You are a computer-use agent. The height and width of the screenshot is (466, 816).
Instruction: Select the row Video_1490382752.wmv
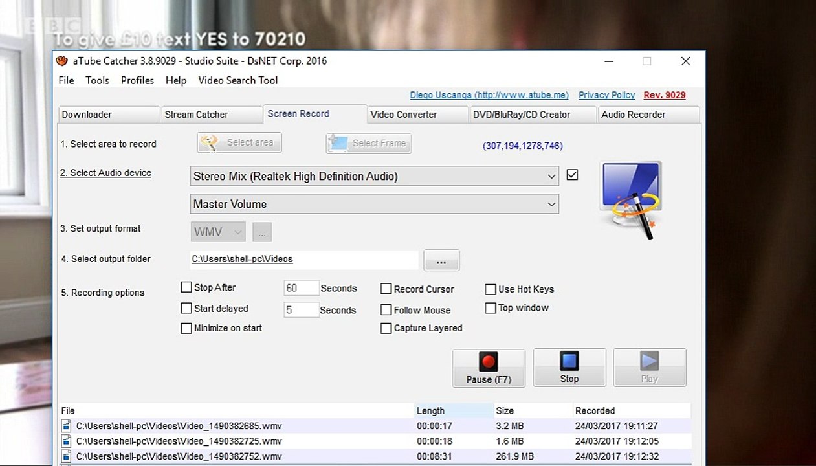(375, 456)
